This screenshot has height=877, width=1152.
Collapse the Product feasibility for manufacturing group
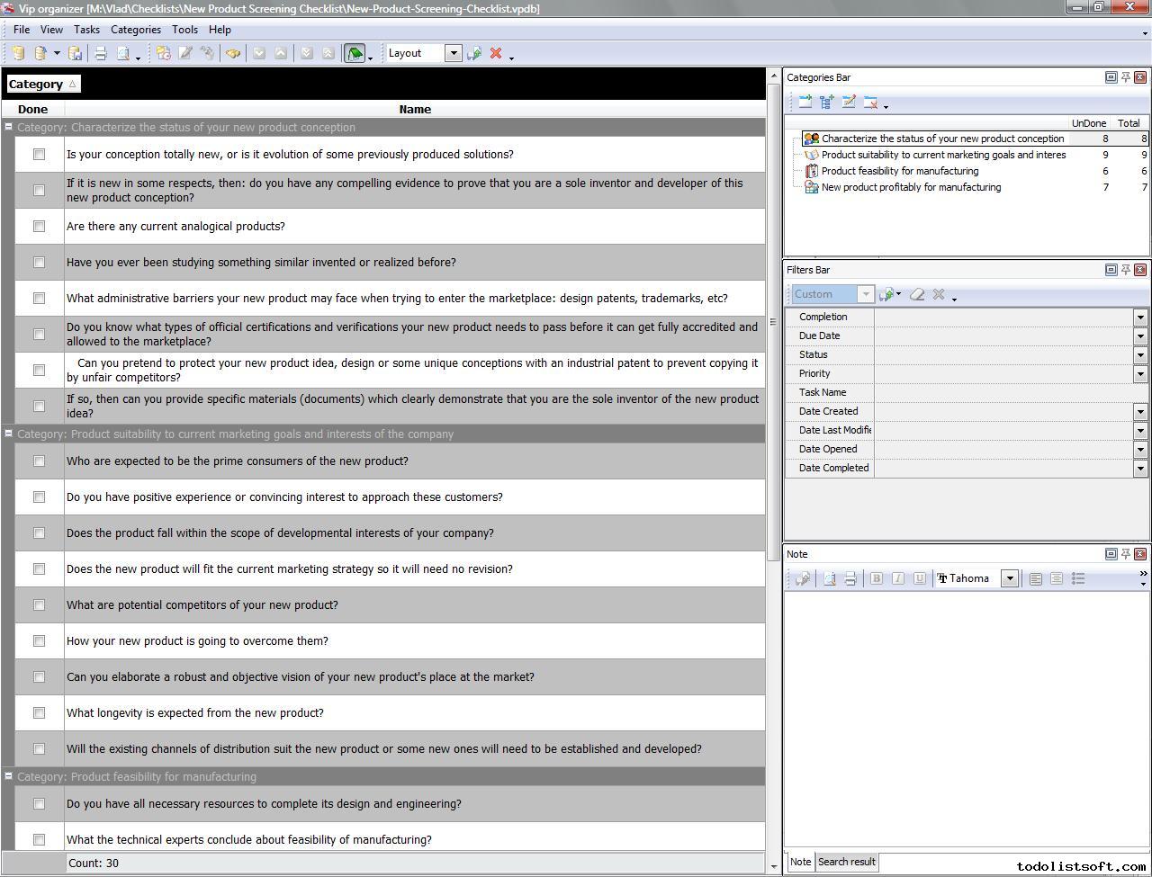tap(8, 776)
